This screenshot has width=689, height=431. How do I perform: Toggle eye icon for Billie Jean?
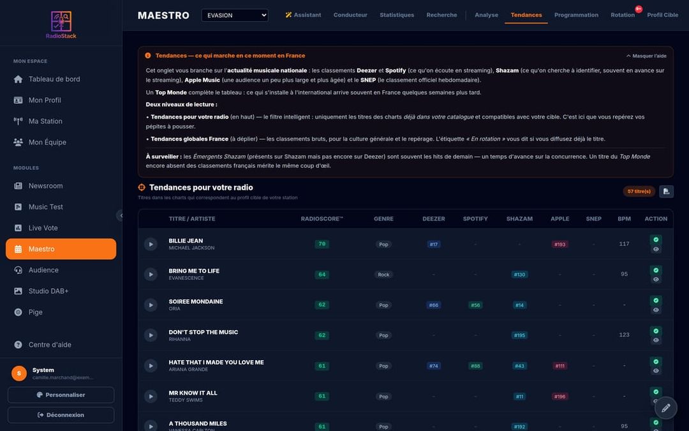tap(656, 250)
